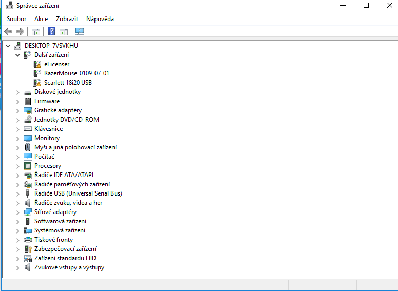Screen dimensions: 398x291
Task: Click the forward arrow in the toolbar
Action: click(20, 32)
